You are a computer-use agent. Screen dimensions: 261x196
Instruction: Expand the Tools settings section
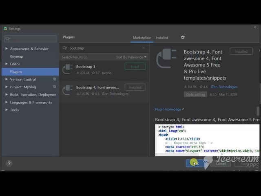pyautogui.click(x=7, y=110)
